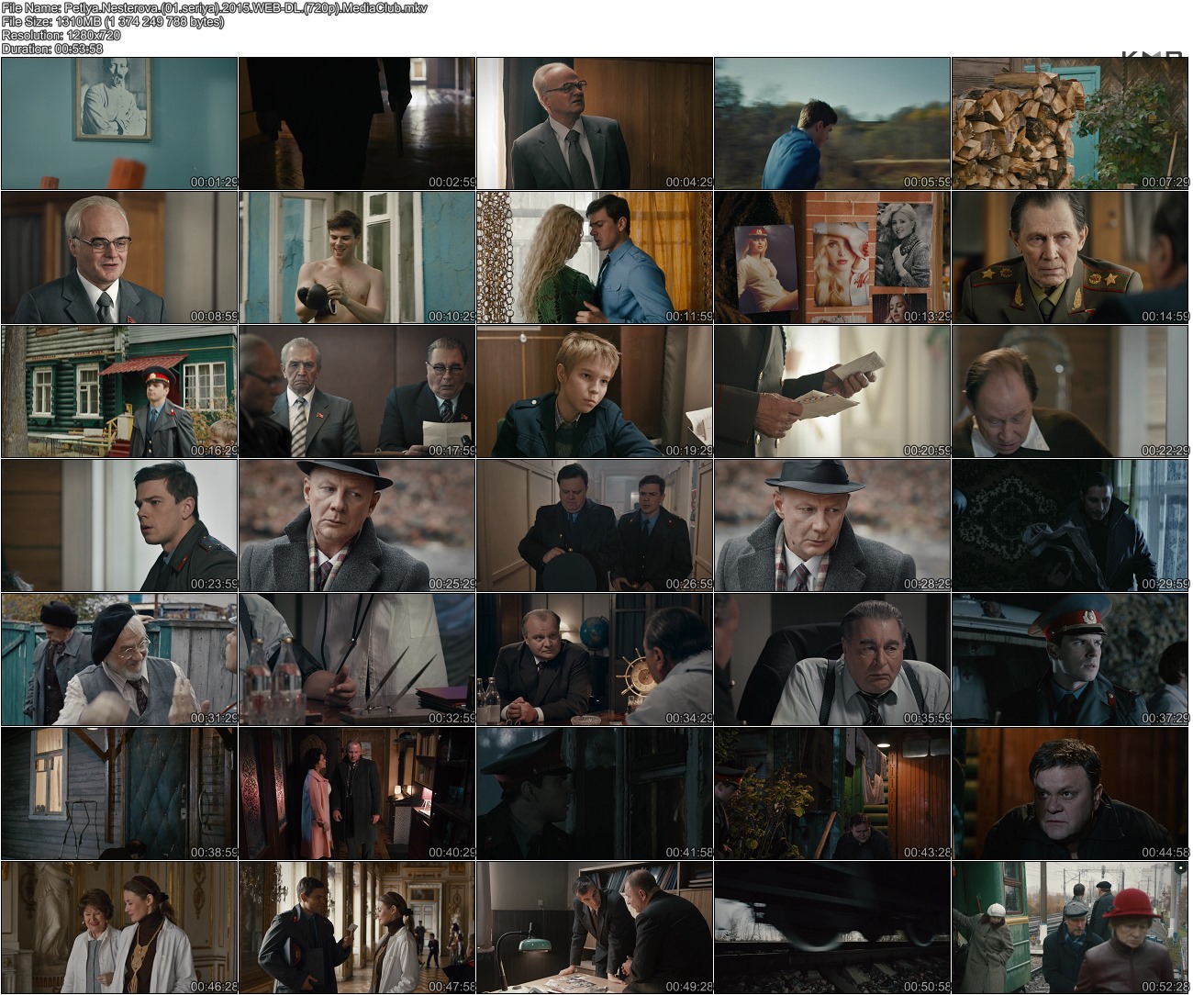
Task: Click the thumbnail at timestamp 00:01:29
Action: tap(119, 124)
